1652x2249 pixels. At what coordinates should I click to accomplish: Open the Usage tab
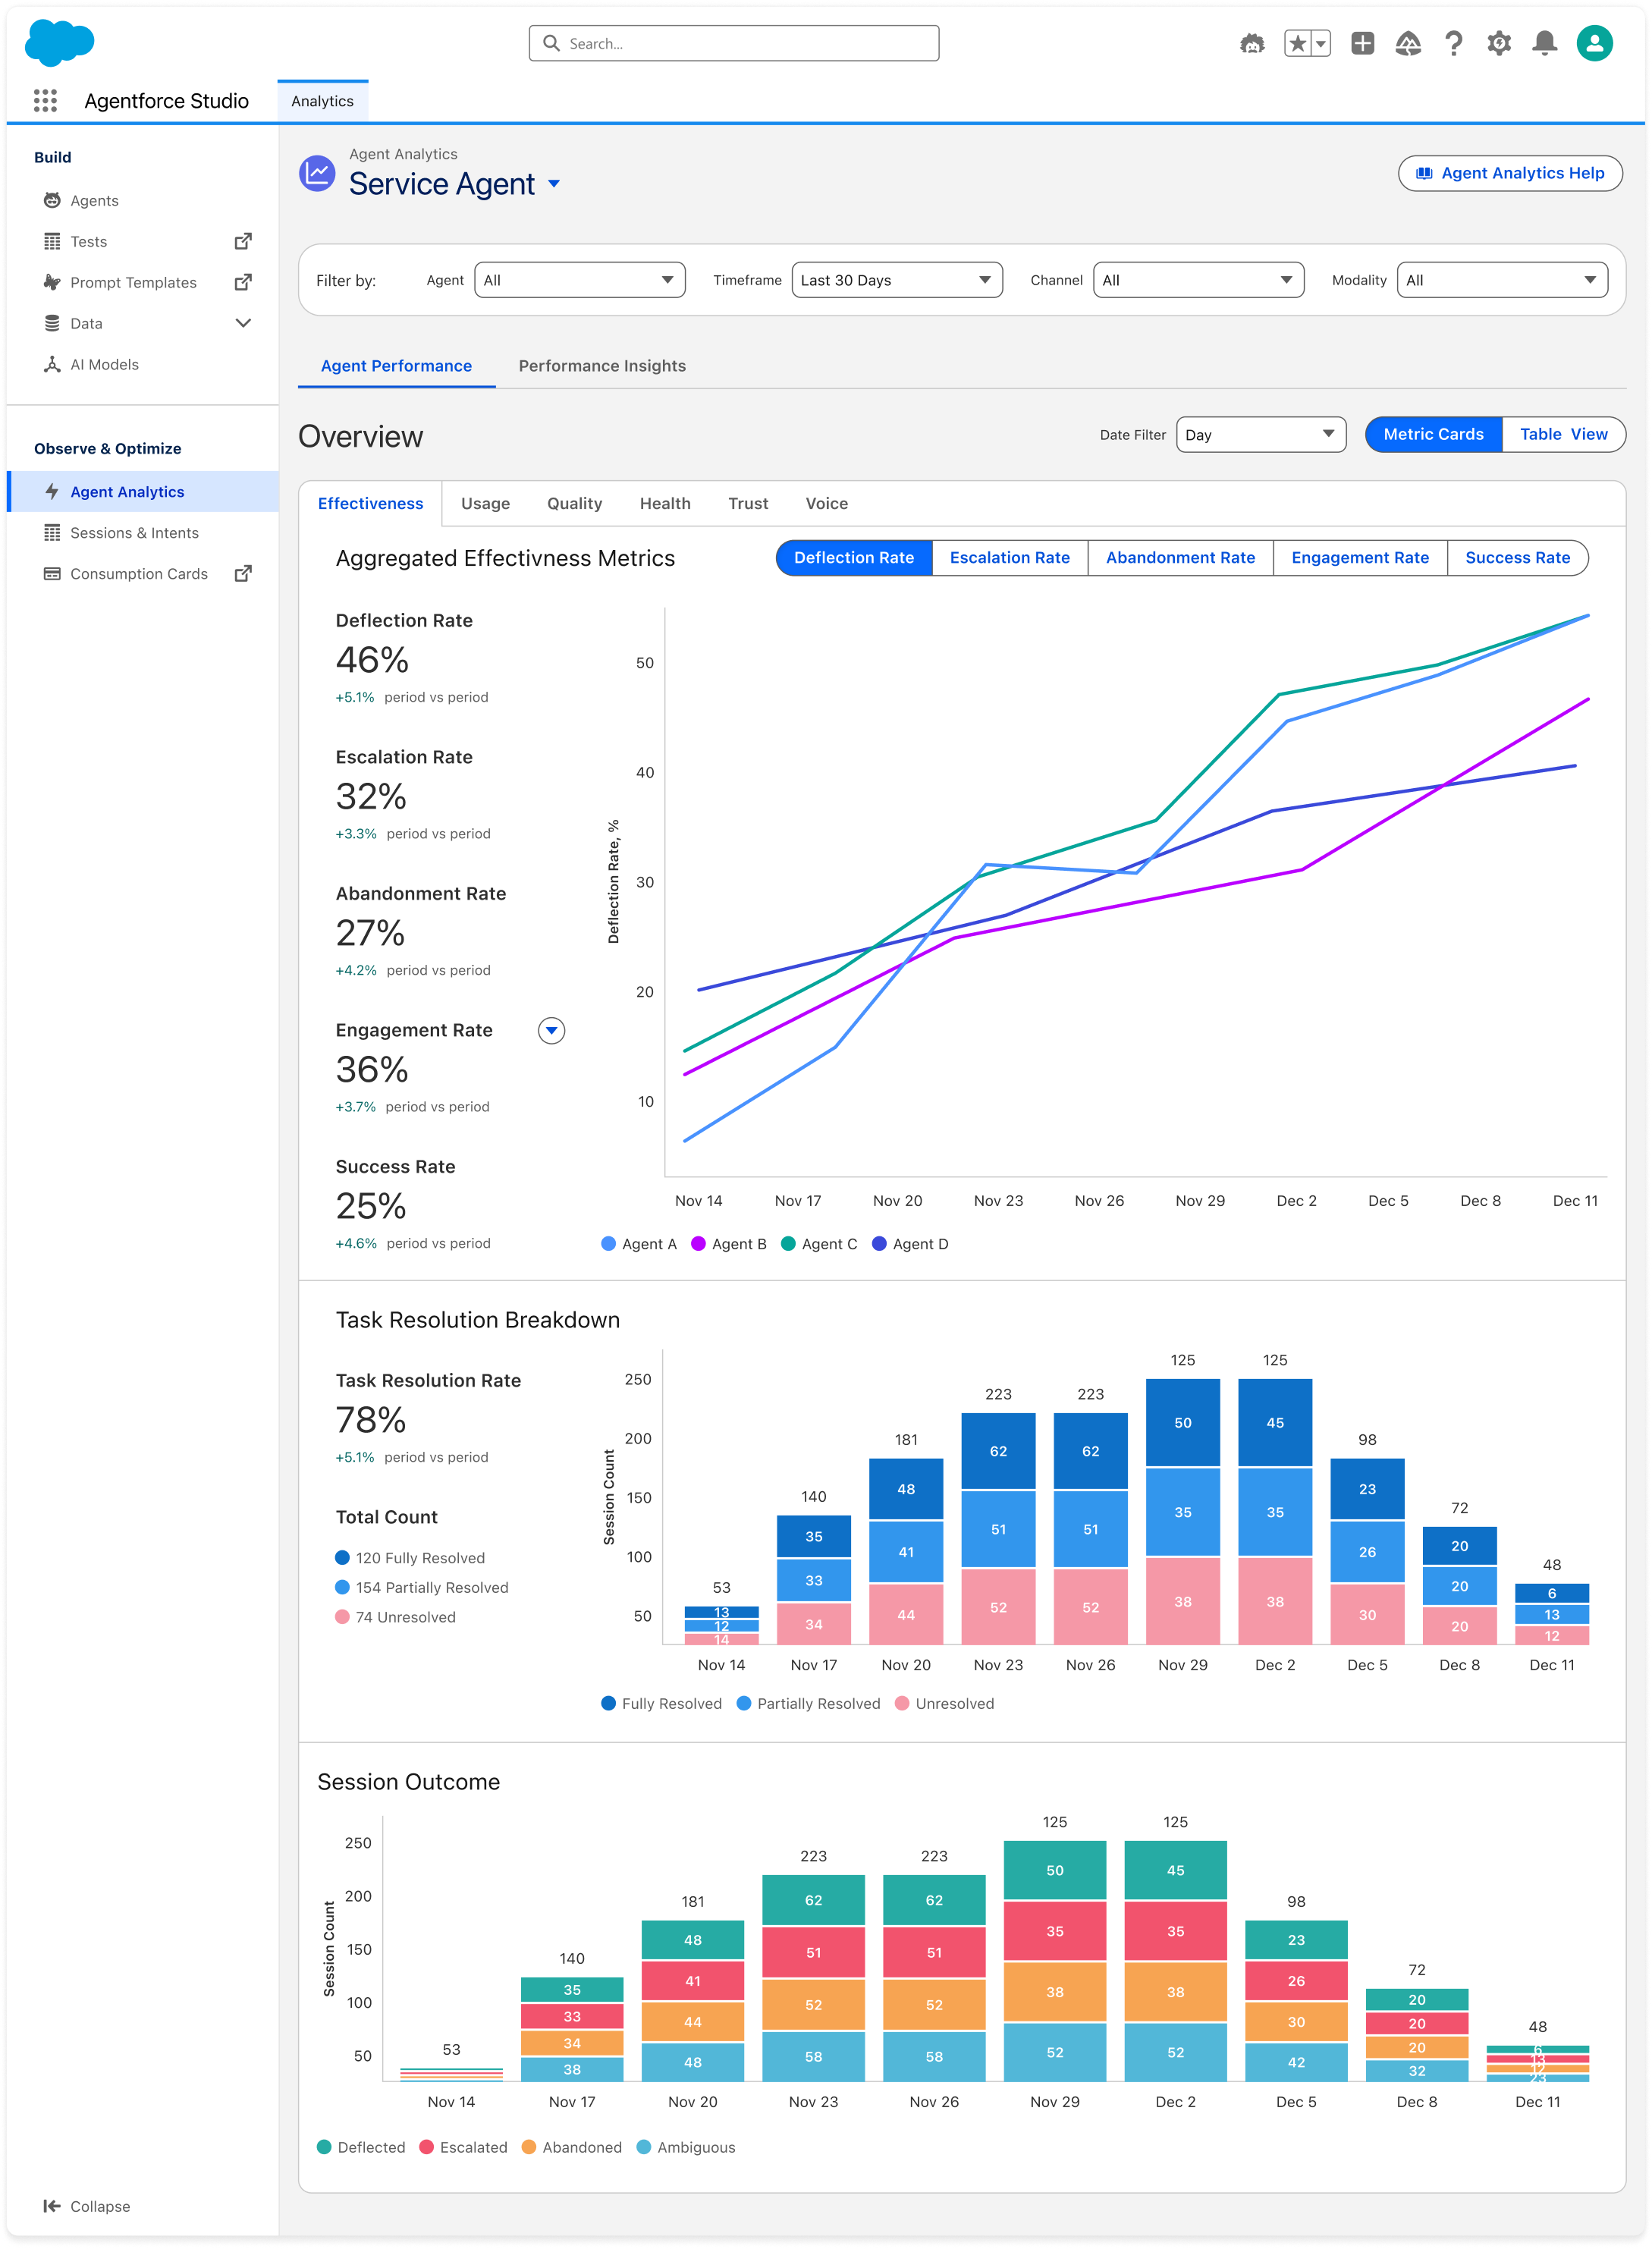485,503
